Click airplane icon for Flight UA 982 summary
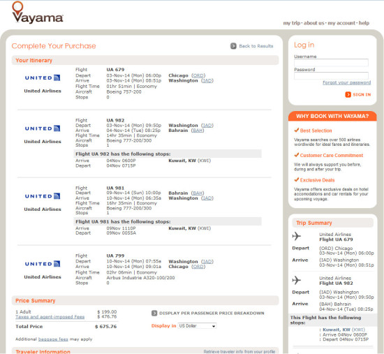384x354 pixels. click(x=297, y=280)
